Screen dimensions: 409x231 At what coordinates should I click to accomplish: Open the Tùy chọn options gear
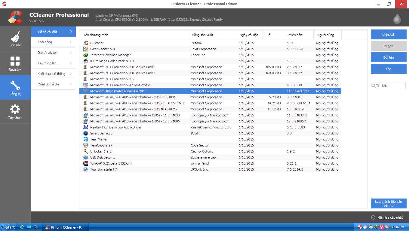(15, 112)
